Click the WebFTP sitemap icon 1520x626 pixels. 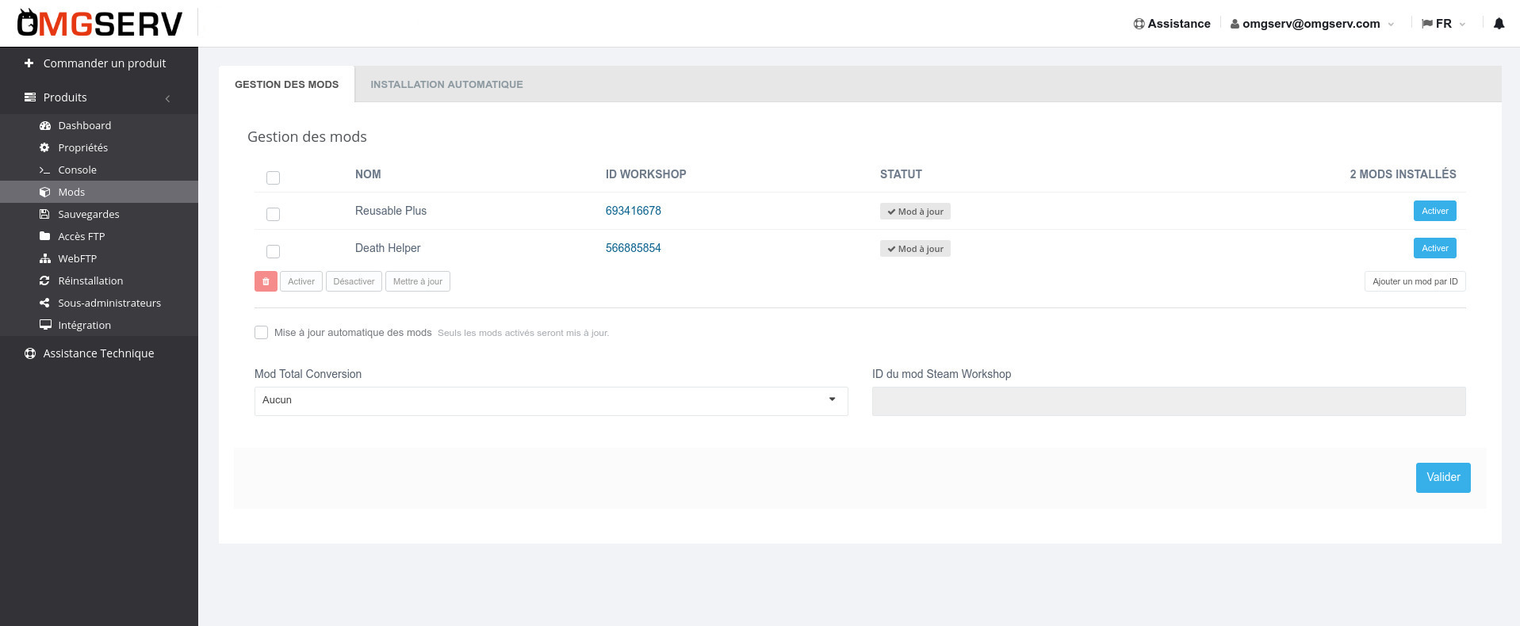(45, 259)
